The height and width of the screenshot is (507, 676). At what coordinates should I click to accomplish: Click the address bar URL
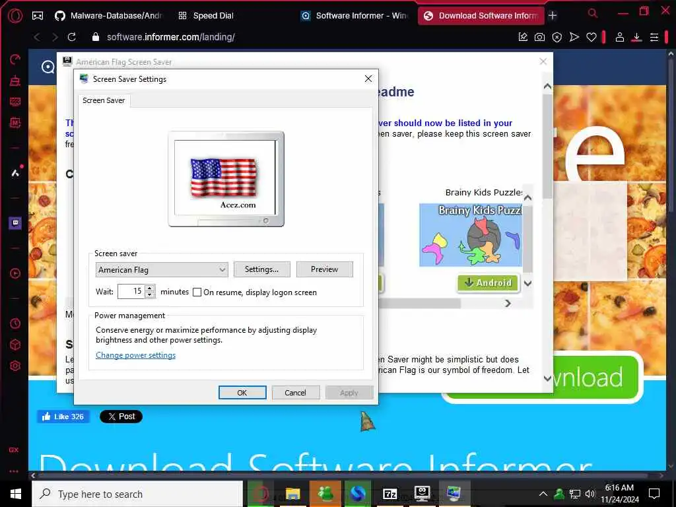(171, 37)
